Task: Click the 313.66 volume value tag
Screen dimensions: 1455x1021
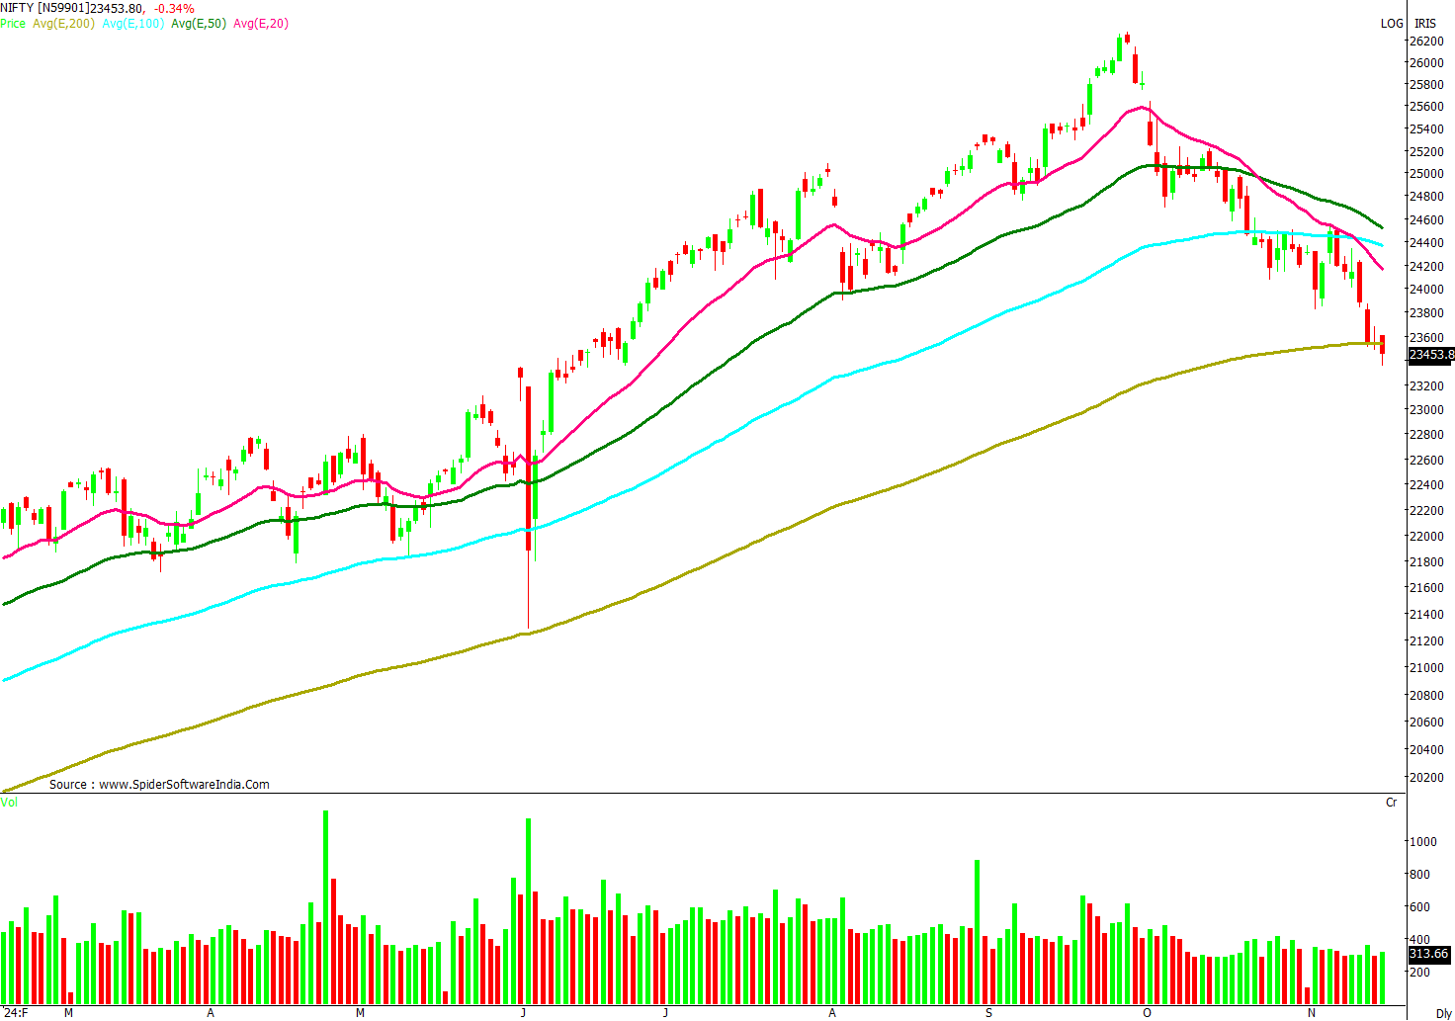Action: (1428, 954)
